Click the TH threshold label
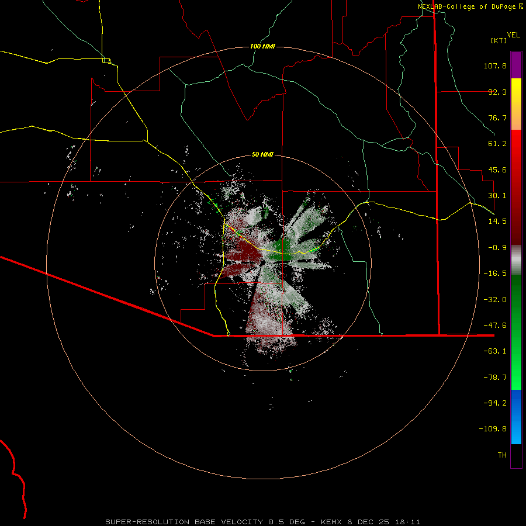This screenshot has width=526, height=526. coord(502,455)
